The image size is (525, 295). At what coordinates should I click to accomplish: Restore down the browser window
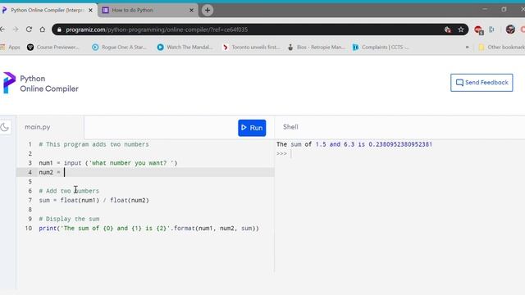pyautogui.click(x=504, y=9)
